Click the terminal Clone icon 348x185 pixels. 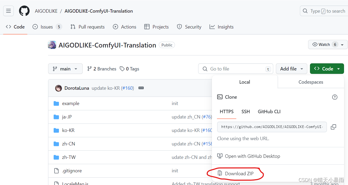point(220,97)
